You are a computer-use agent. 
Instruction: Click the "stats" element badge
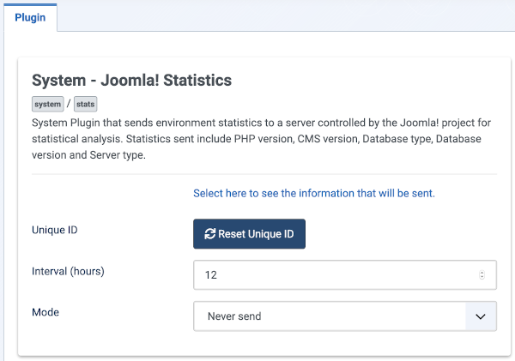85,104
